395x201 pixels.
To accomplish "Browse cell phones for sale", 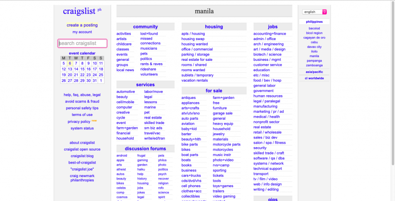I will pos(191,186).
